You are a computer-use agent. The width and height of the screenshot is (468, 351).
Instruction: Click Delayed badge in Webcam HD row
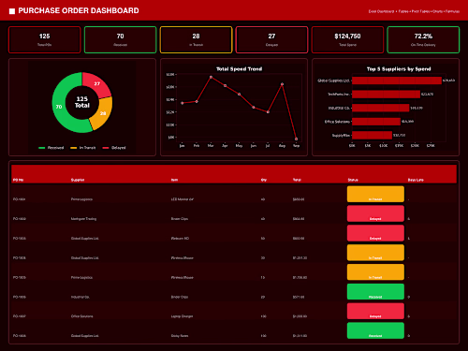coord(375,233)
